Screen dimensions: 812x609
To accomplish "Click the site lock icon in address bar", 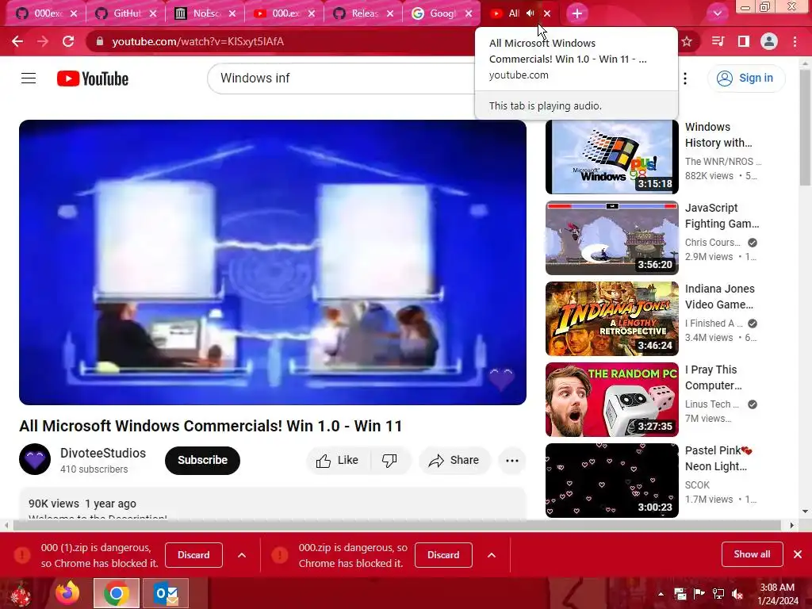I will (x=100, y=41).
